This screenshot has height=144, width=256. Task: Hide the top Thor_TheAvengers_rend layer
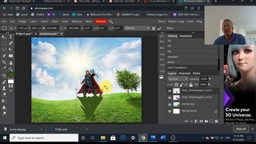tap(170, 91)
